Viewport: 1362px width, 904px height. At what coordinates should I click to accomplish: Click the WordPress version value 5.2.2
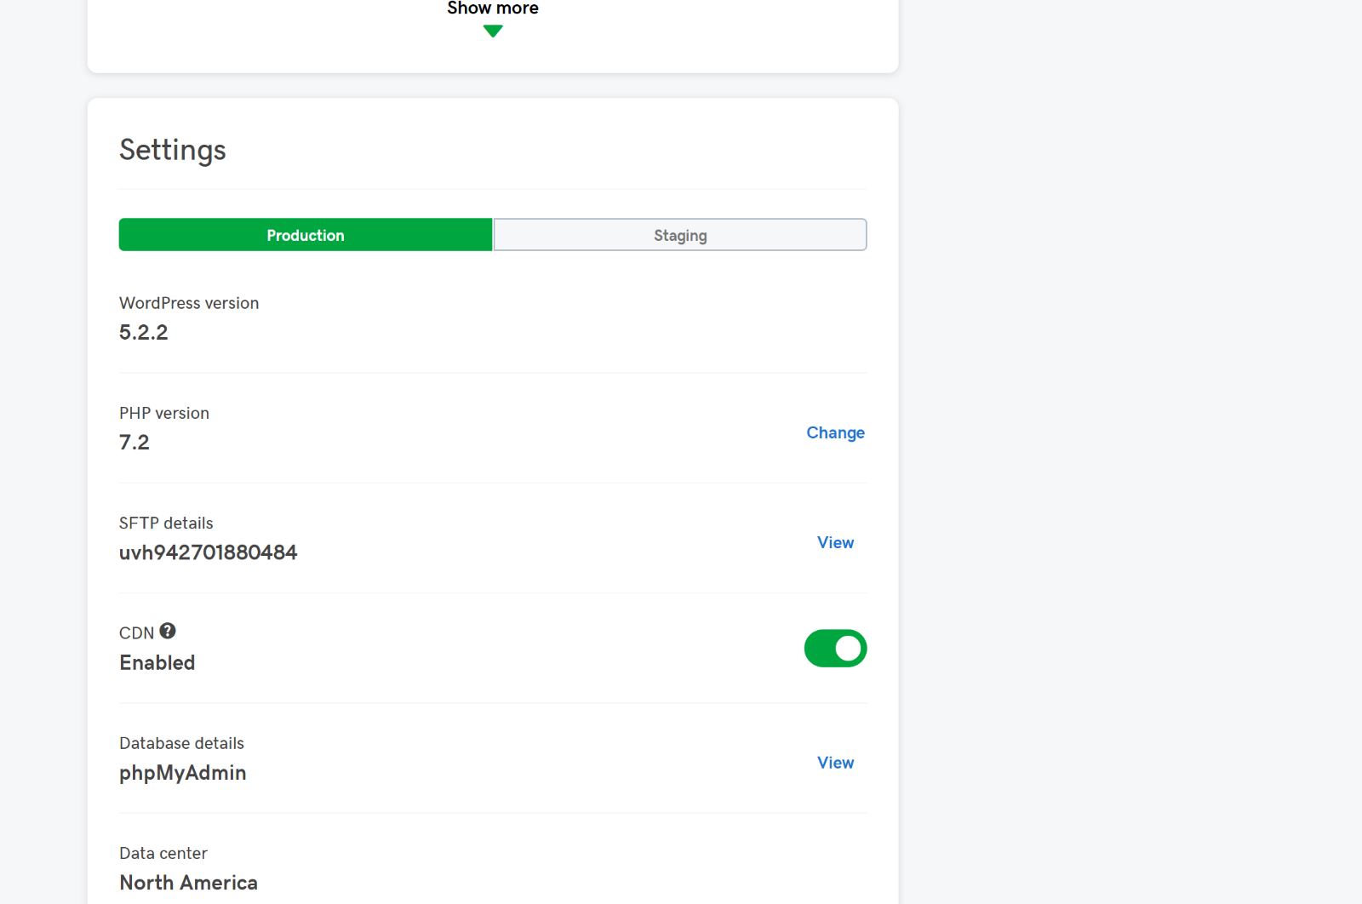(144, 332)
